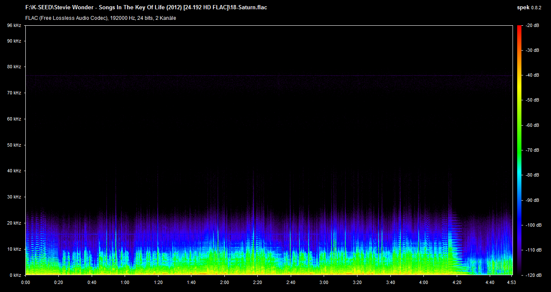The height and width of the screenshot is (292, 551).
Task: Click the -20 dB legend label
Action: [x=532, y=26]
